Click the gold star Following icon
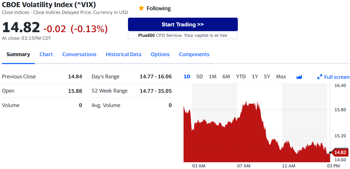The height and width of the screenshot is (169, 350). pos(141,8)
